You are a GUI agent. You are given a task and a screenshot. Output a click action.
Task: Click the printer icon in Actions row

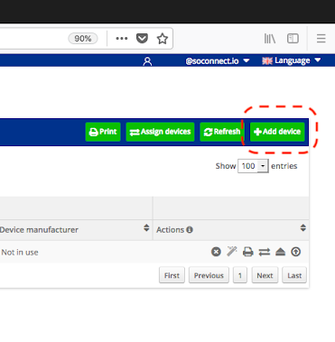248,252
